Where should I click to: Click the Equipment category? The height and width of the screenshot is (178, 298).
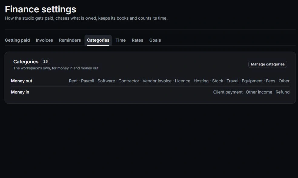click(252, 81)
